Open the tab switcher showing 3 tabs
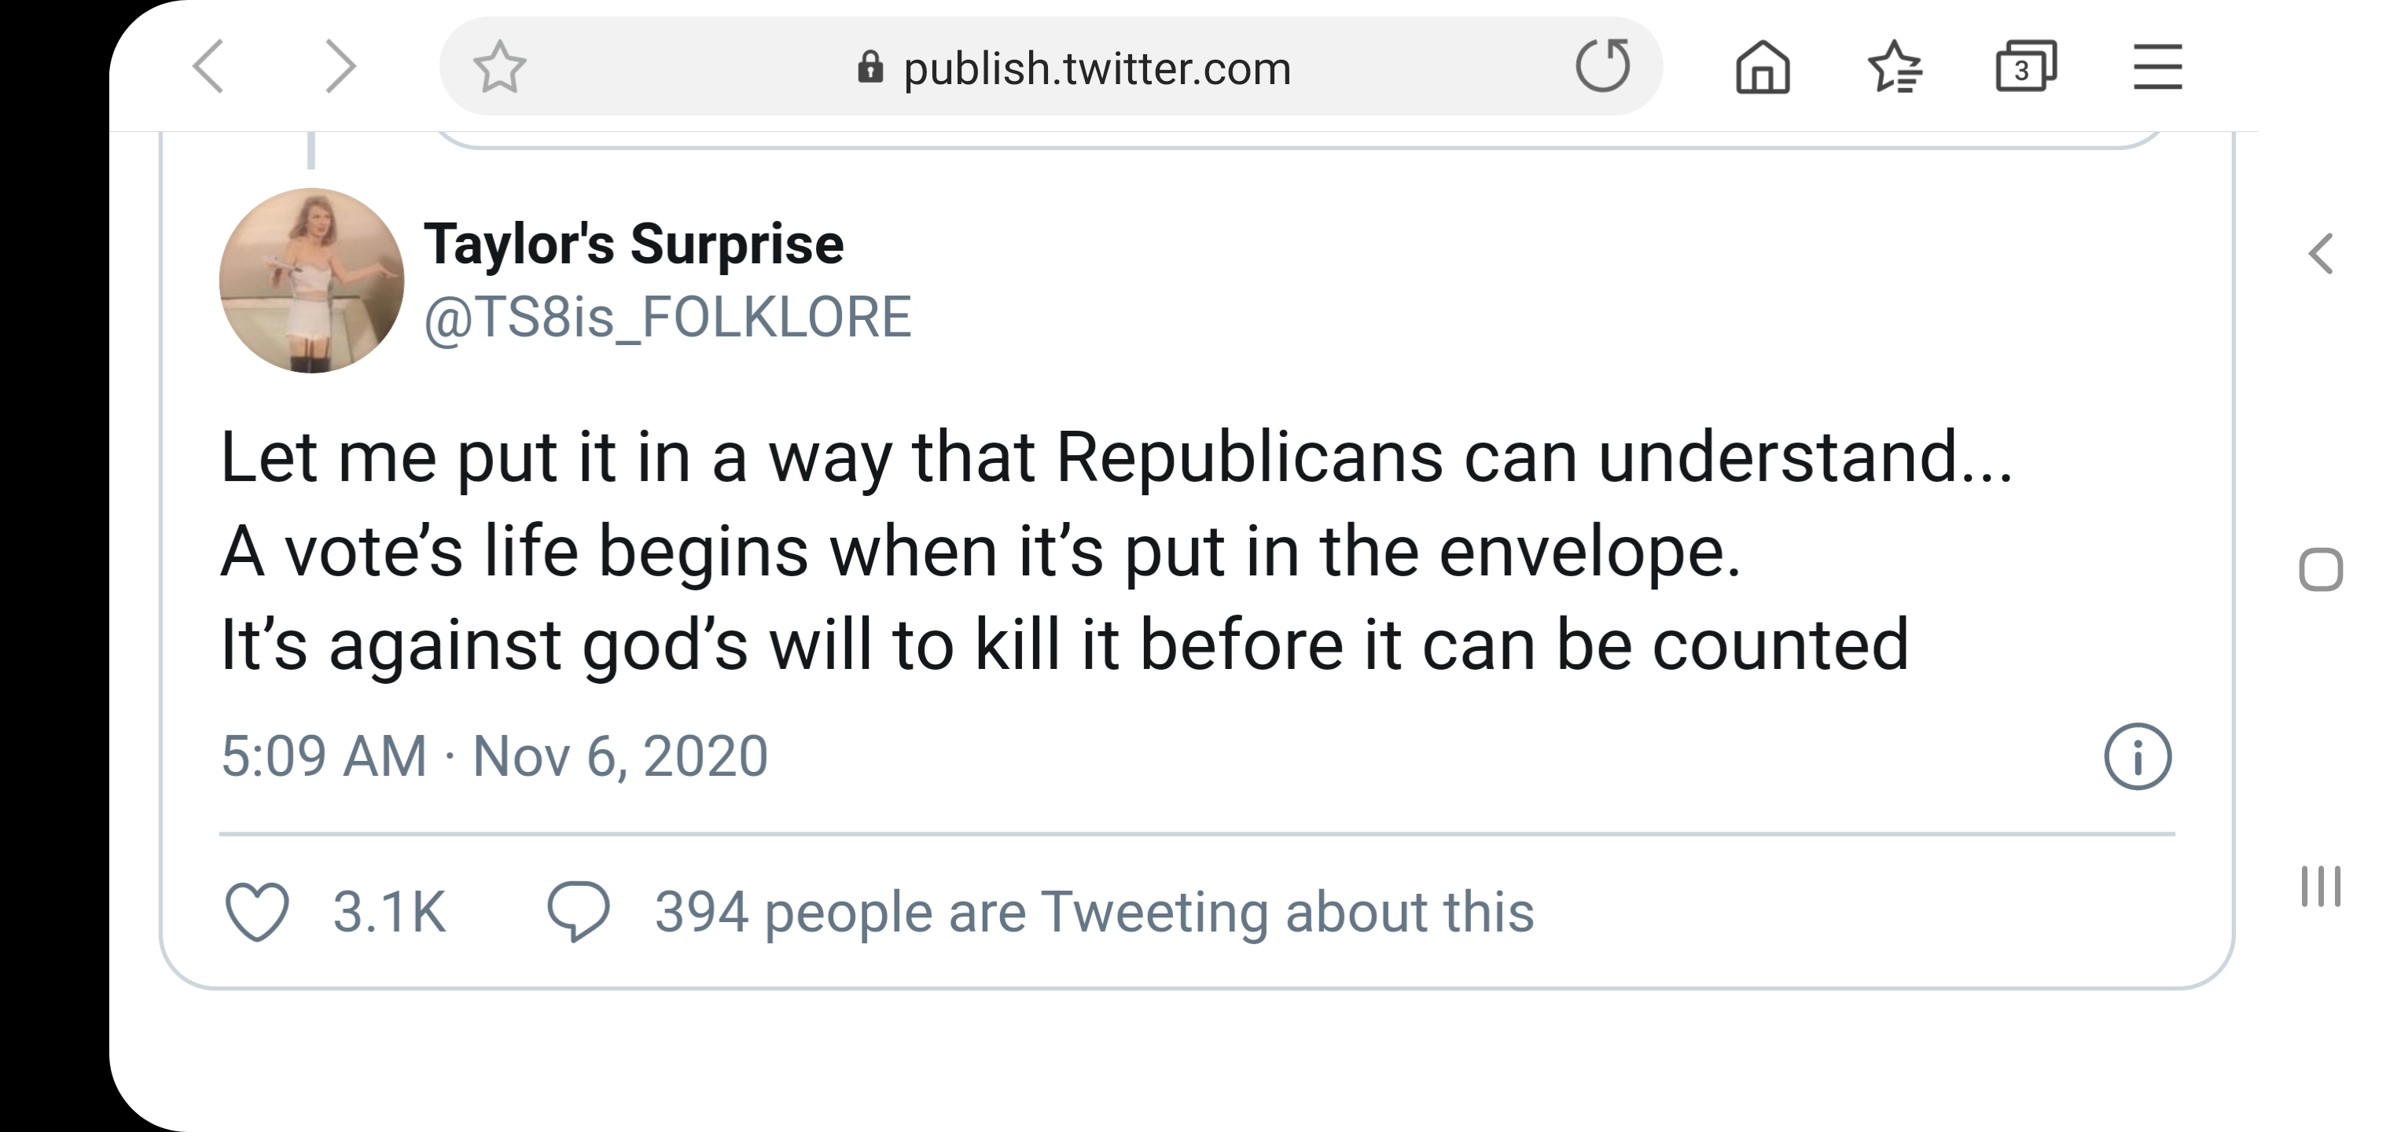 2025,68
